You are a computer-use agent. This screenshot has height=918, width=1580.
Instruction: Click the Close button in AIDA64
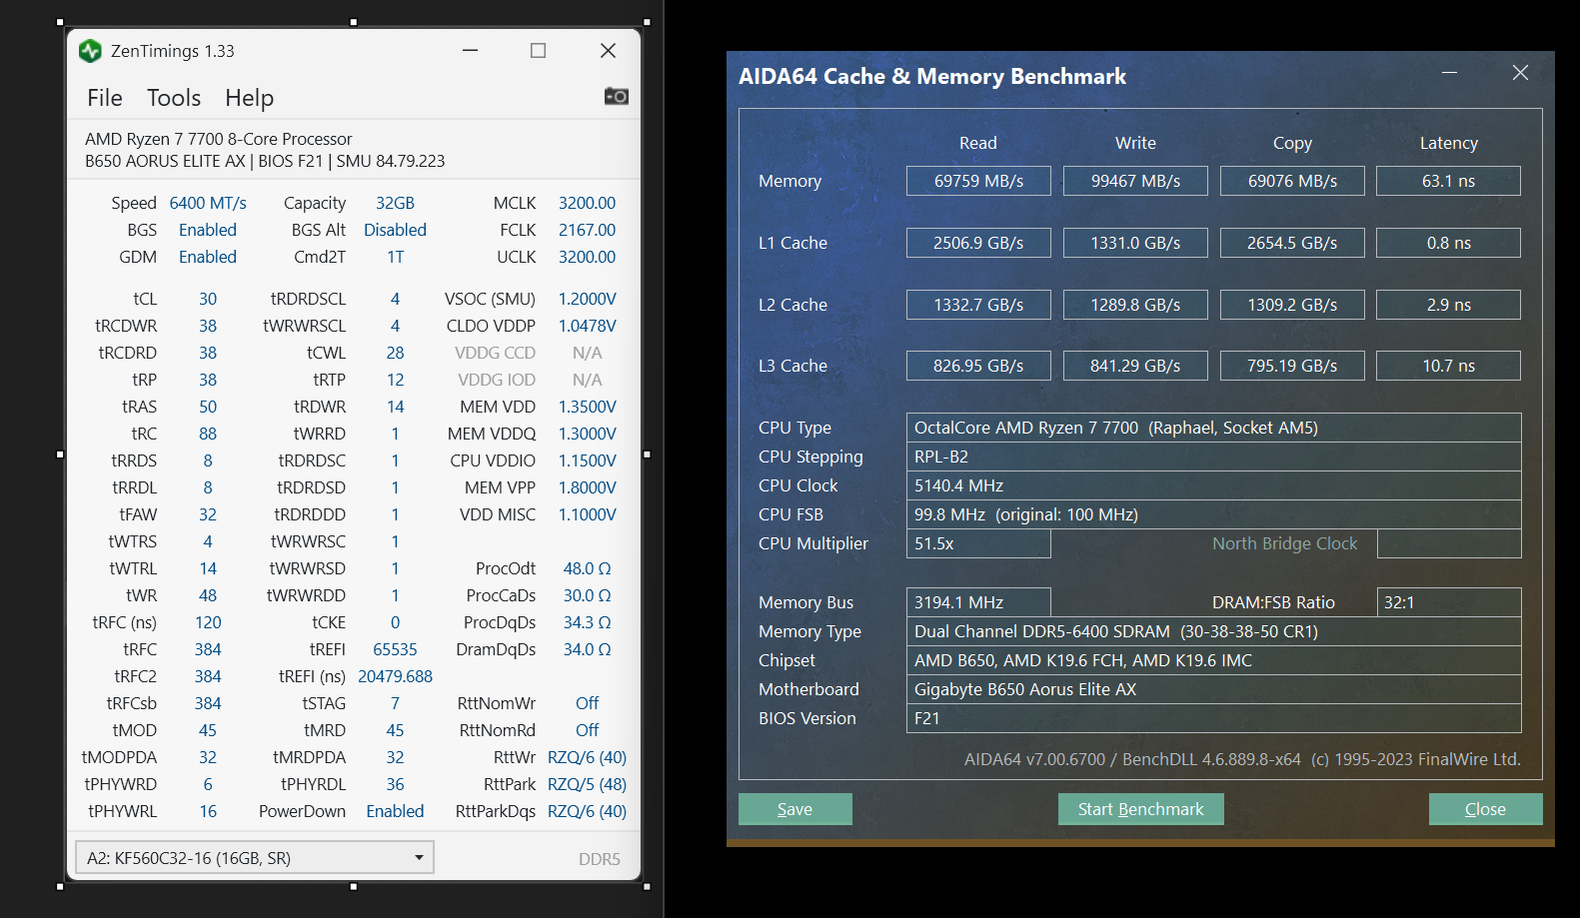click(1485, 809)
